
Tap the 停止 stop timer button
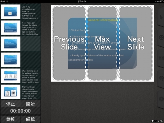[11, 104]
